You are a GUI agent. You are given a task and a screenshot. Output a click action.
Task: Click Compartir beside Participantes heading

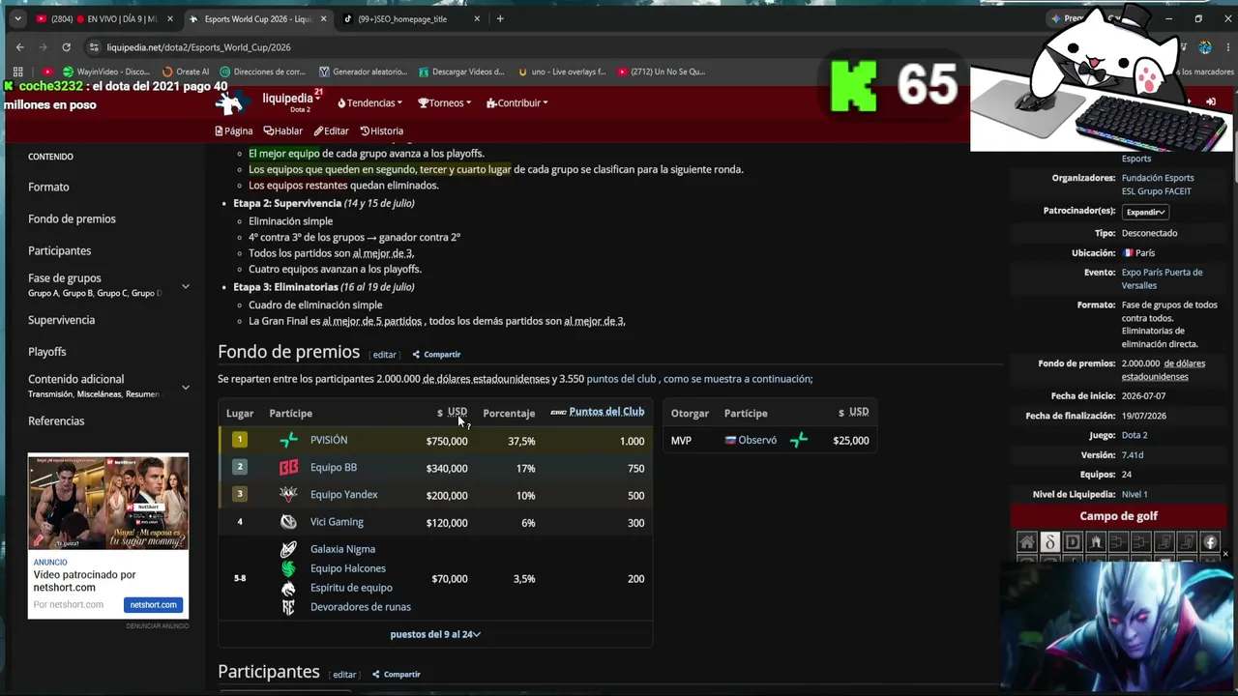click(397, 675)
